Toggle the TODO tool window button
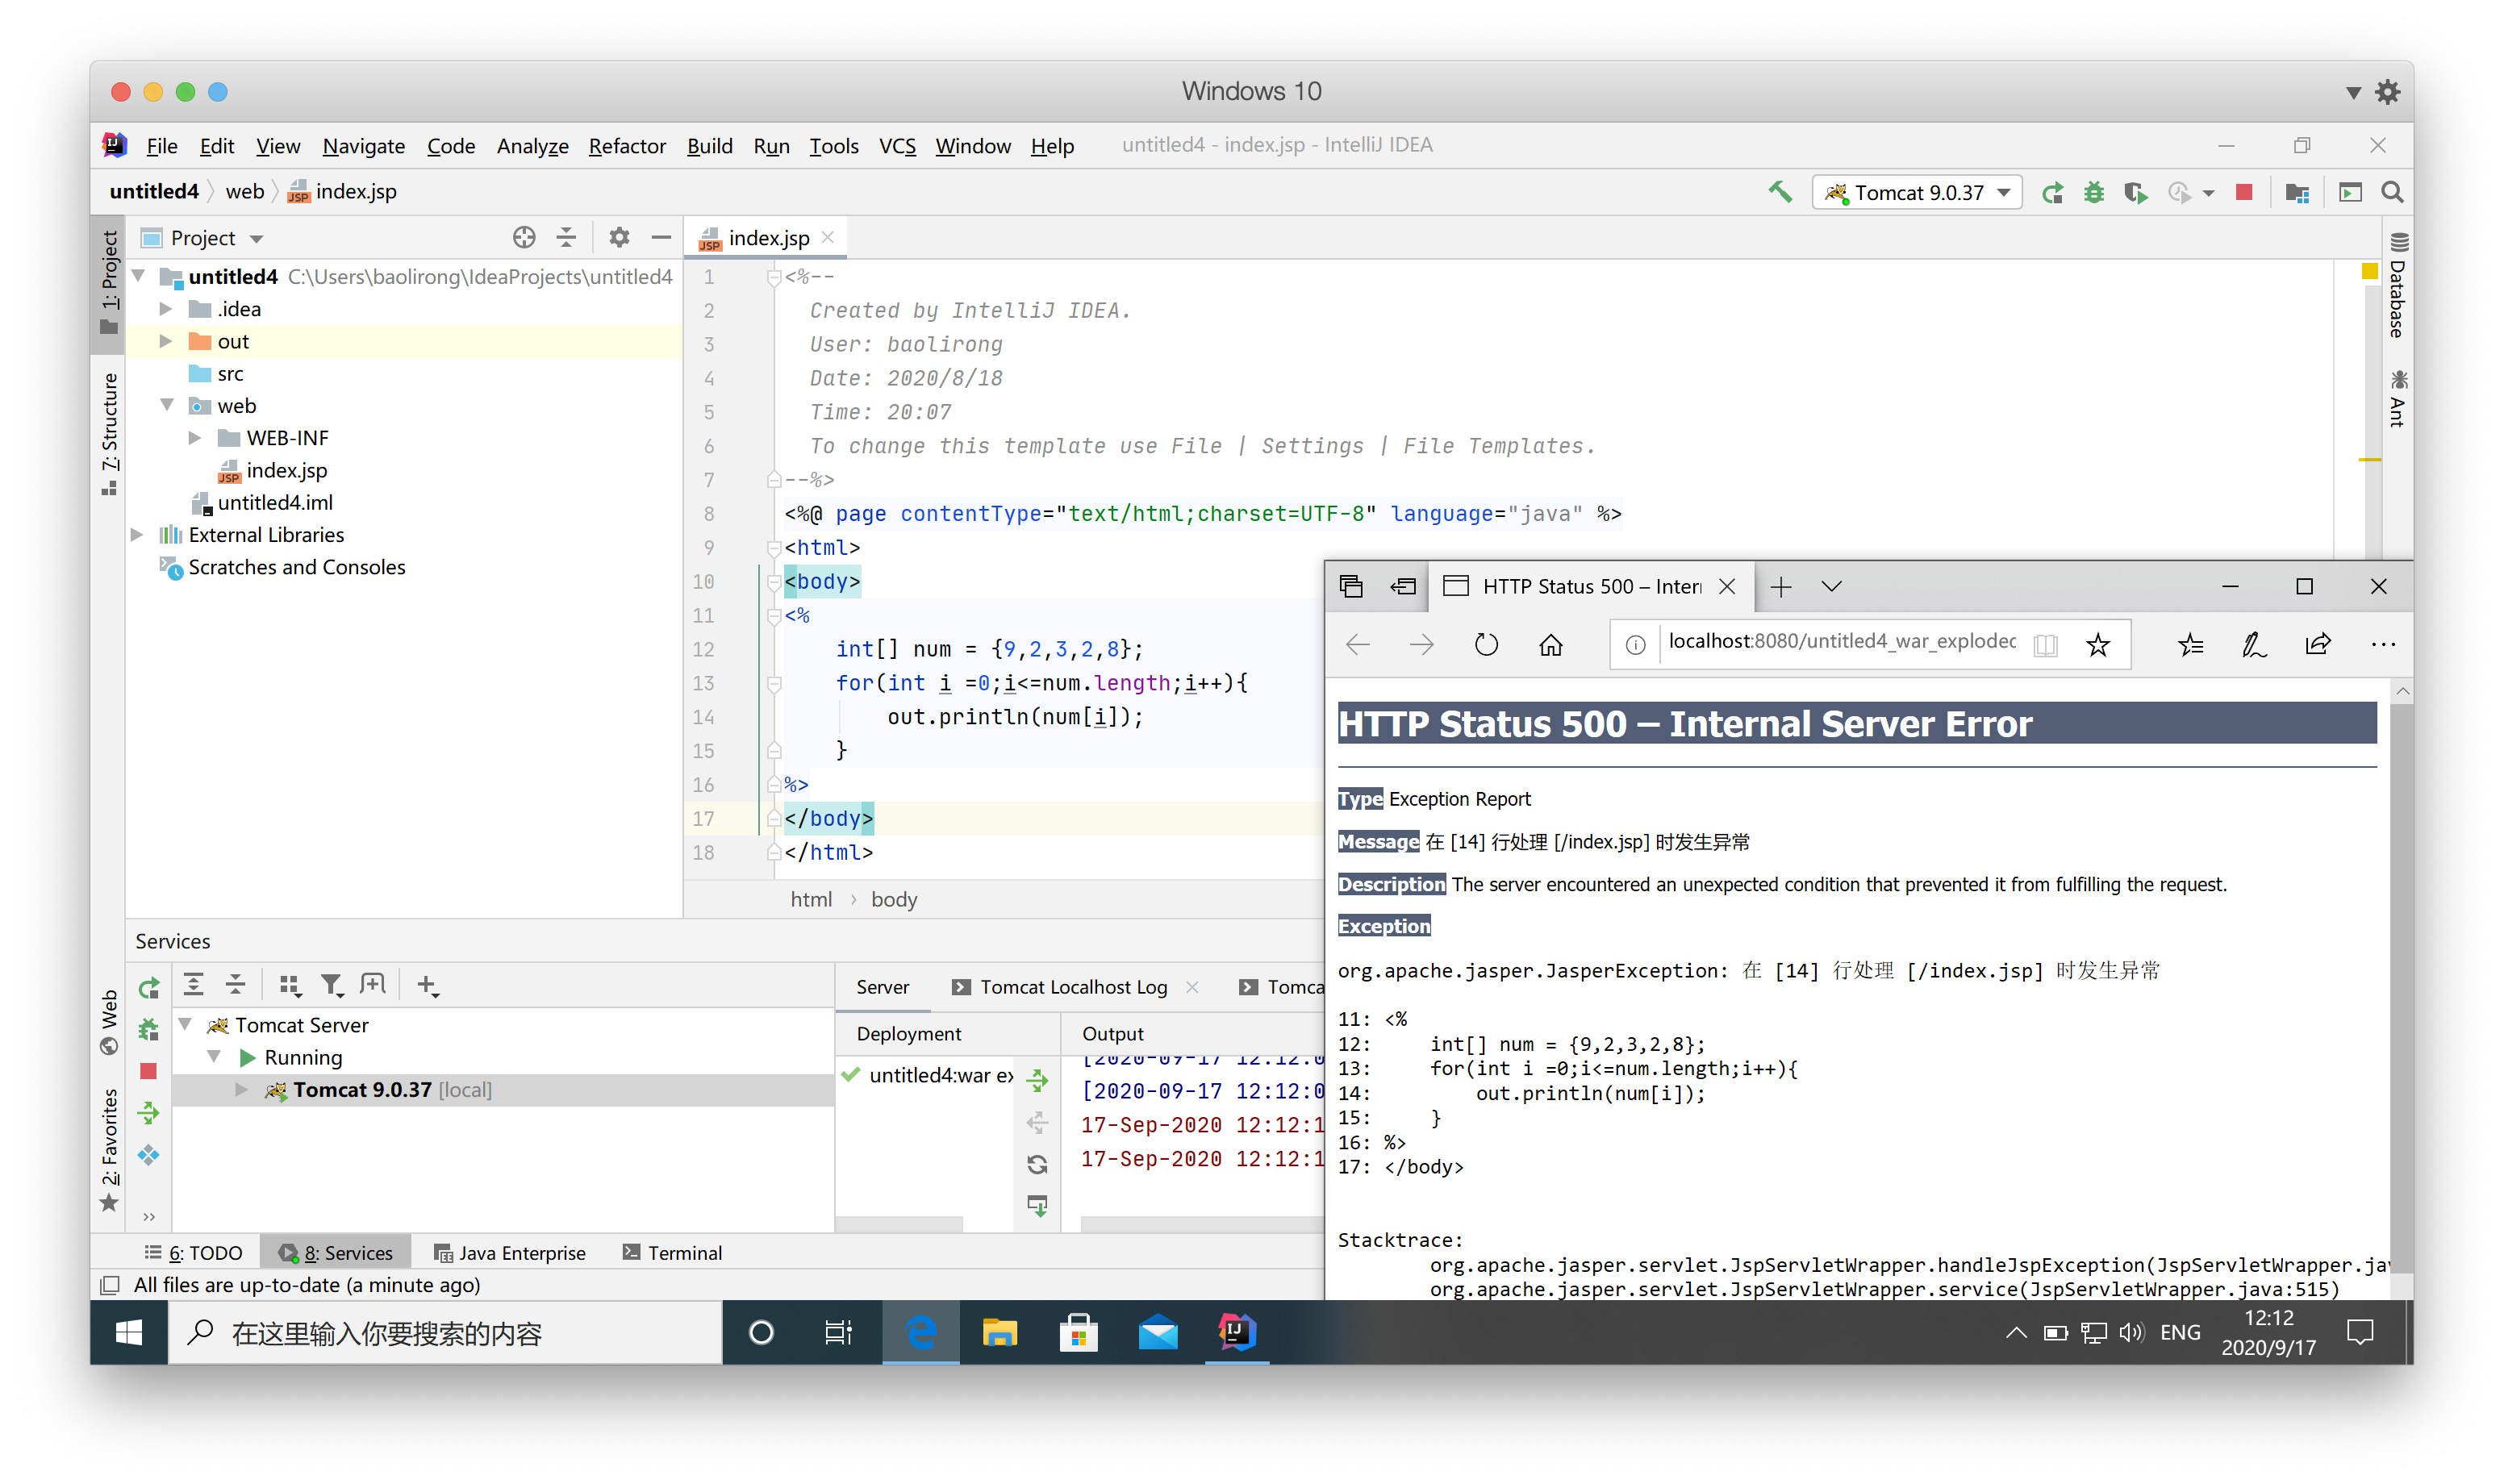The image size is (2504, 1484). [x=193, y=1253]
